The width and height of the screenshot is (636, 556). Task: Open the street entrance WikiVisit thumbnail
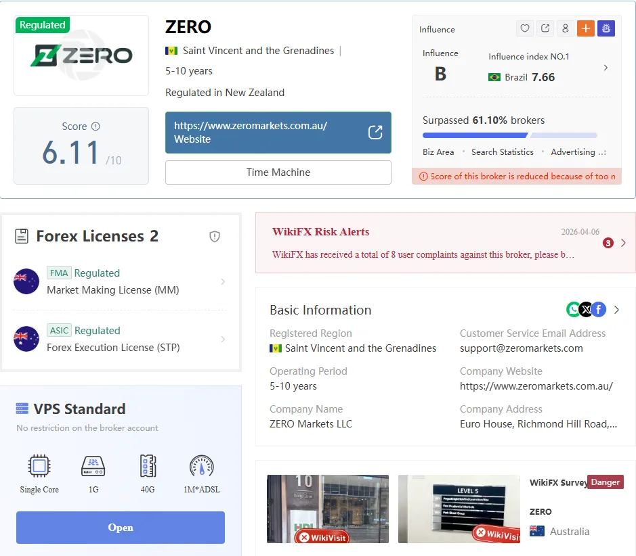[328, 509]
